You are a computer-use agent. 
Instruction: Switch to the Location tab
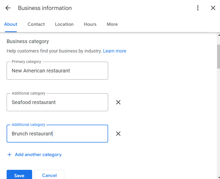(64, 24)
